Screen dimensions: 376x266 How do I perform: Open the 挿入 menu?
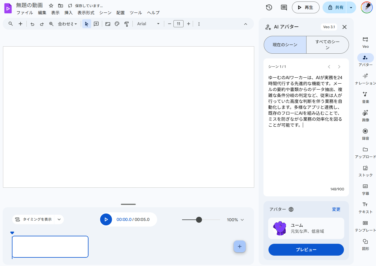click(x=69, y=13)
